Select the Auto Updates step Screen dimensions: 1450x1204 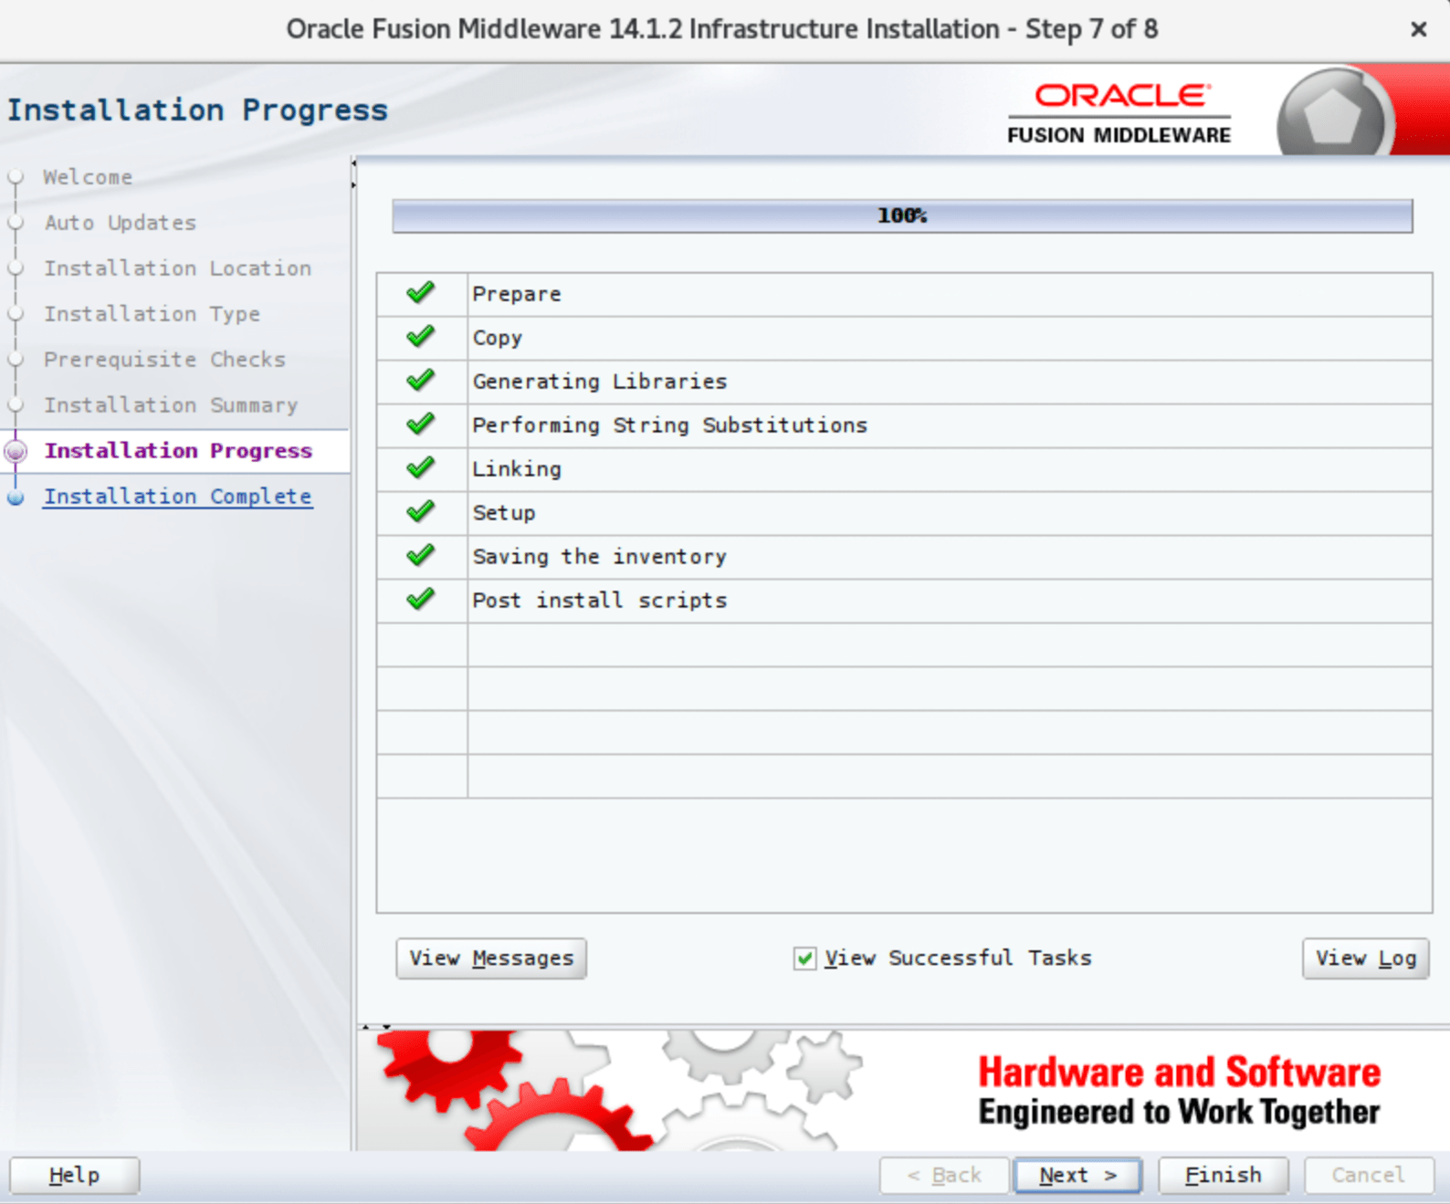(120, 223)
